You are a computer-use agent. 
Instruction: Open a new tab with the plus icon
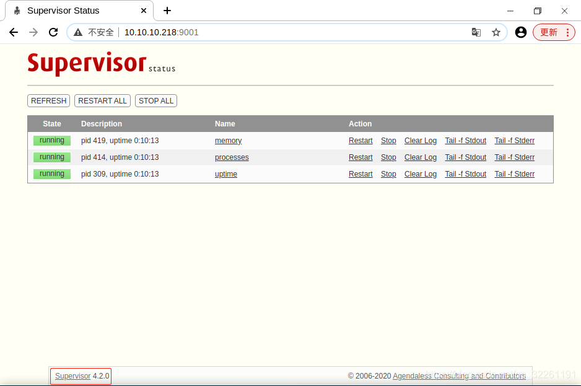[x=167, y=11]
